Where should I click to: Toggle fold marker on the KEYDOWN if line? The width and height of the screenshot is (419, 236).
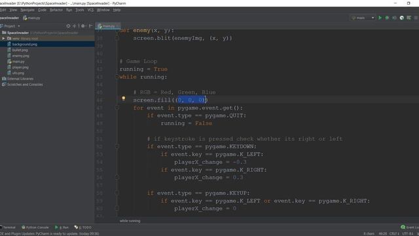tap(117, 146)
